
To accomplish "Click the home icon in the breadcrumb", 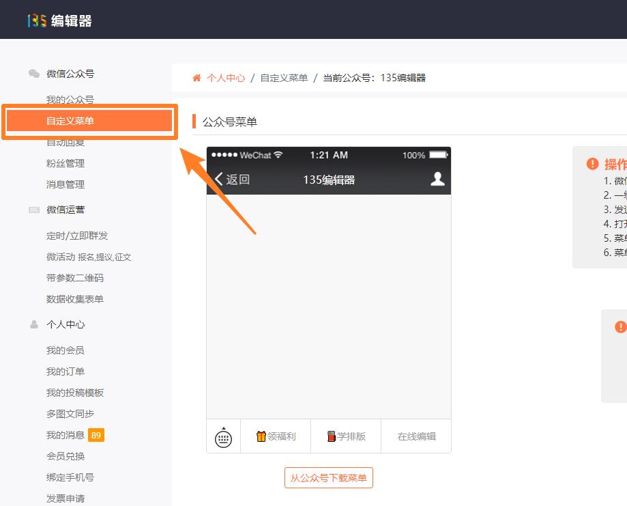I will pos(196,78).
